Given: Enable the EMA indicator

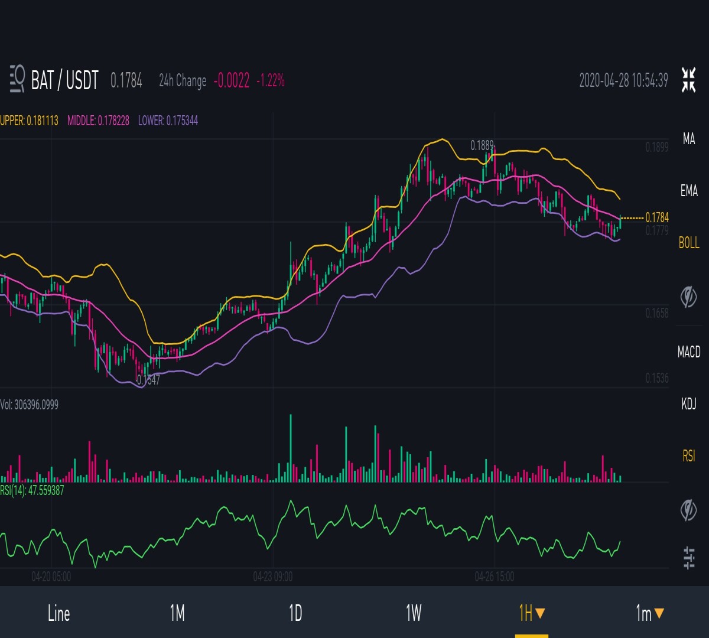Looking at the screenshot, I should pos(689,191).
